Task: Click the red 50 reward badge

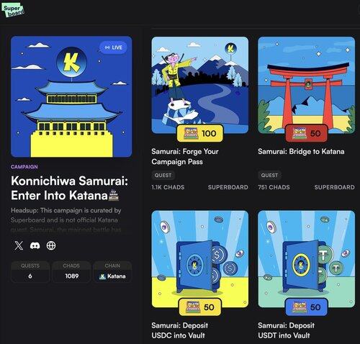Action: point(307,133)
